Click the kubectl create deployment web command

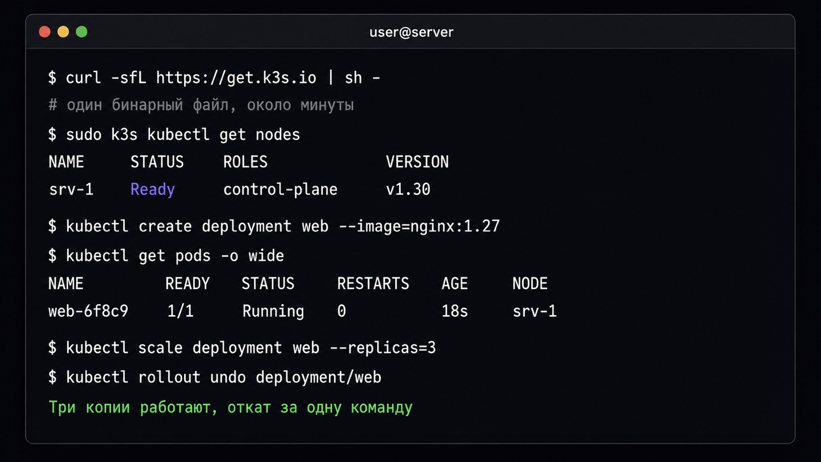click(x=273, y=226)
